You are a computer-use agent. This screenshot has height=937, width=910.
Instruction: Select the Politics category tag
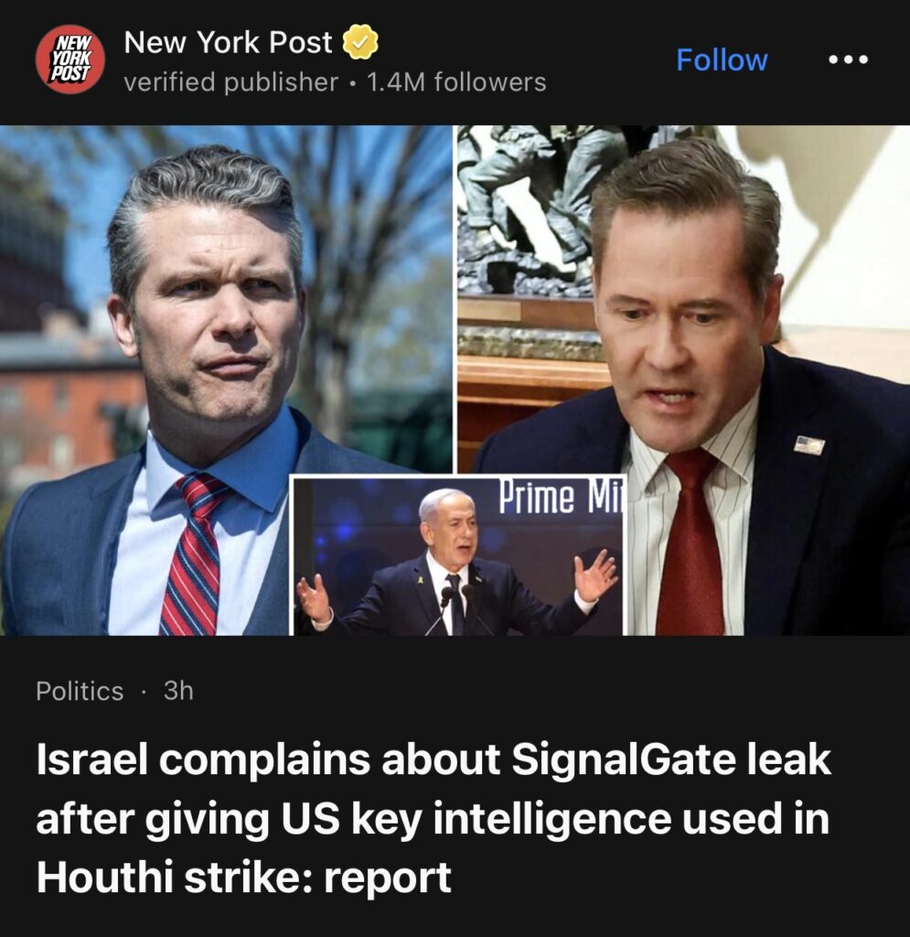80,691
